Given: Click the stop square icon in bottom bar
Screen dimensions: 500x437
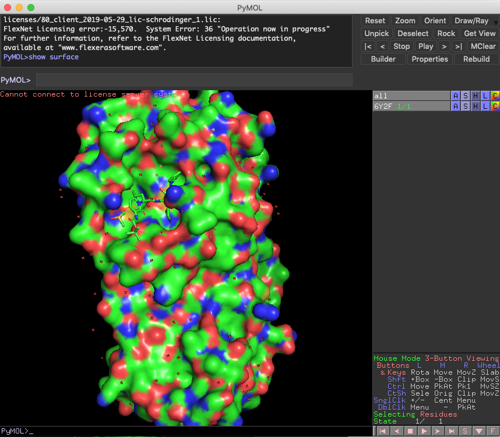Looking at the screenshot, I should point(410,431).
